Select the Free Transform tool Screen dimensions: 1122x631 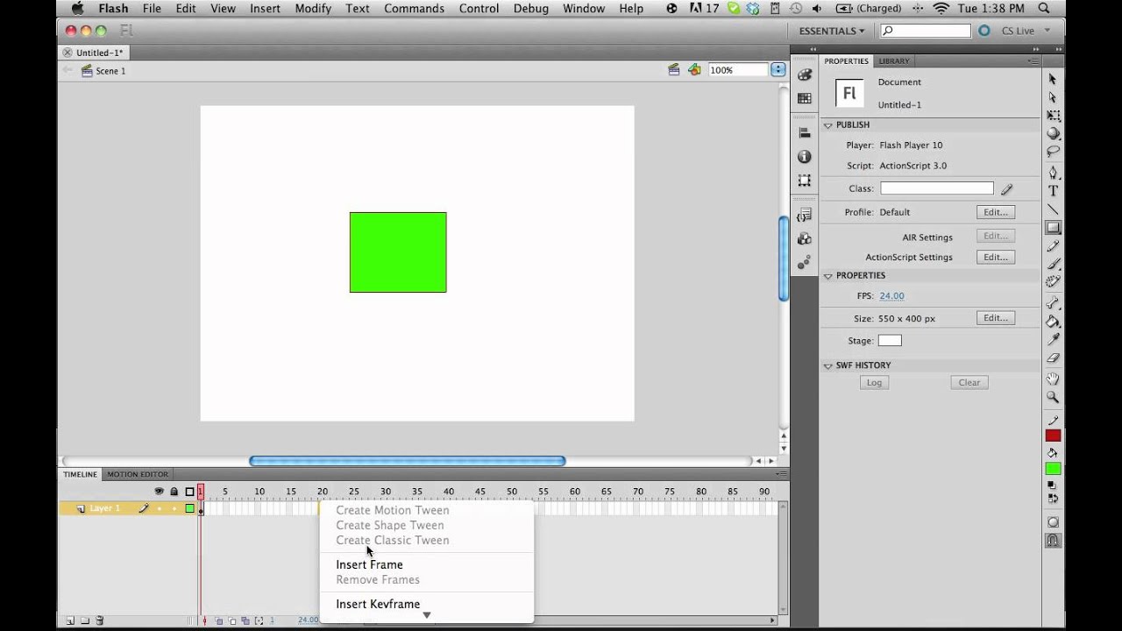[1053, 116]
